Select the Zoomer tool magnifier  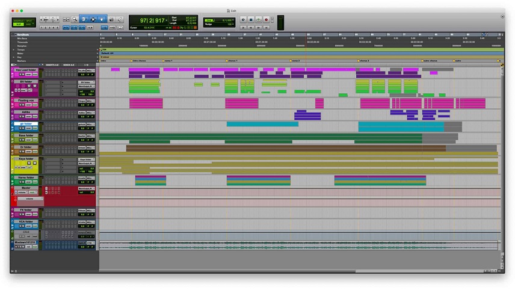click(x=75, y=20)
